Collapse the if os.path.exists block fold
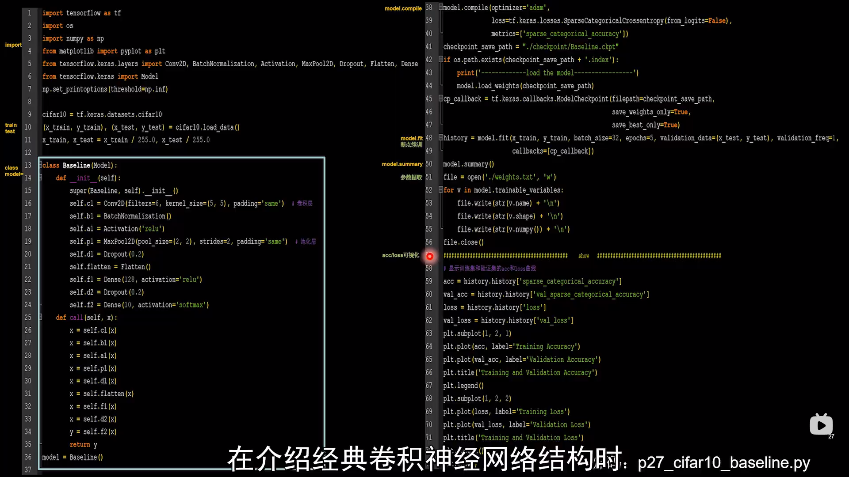This screenshot has width=849, height=477. [x=440, y=59]
